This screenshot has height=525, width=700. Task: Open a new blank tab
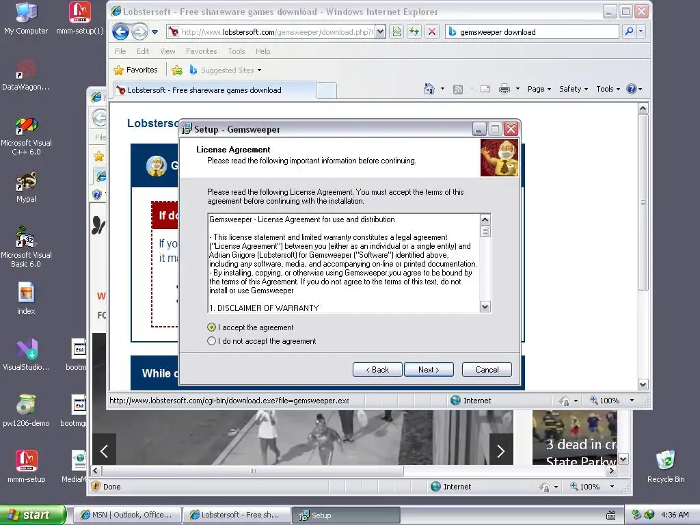click(327, 91)
